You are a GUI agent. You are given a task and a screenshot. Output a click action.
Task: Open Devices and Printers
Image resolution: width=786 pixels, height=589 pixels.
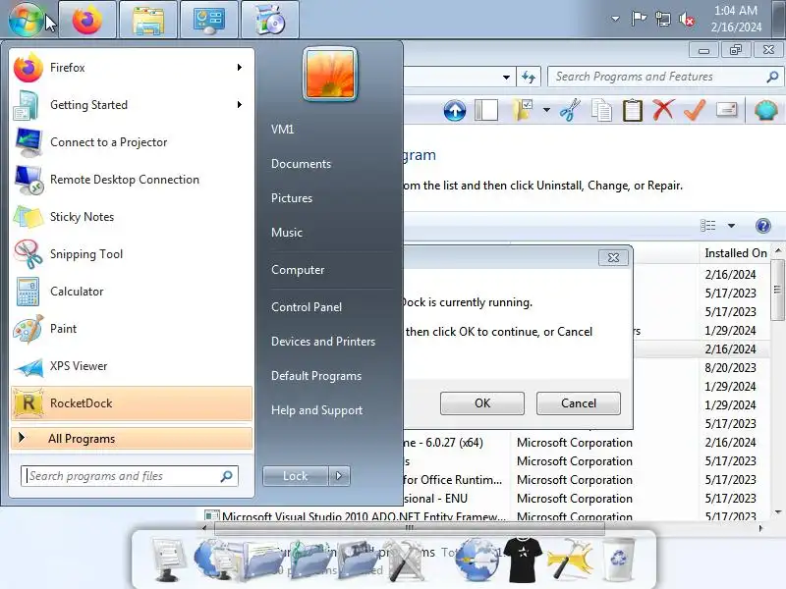coord(323,342)
